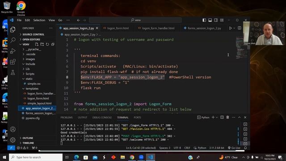
Task: Go forward with the right arrow
Action: click(x=84, y=20)
